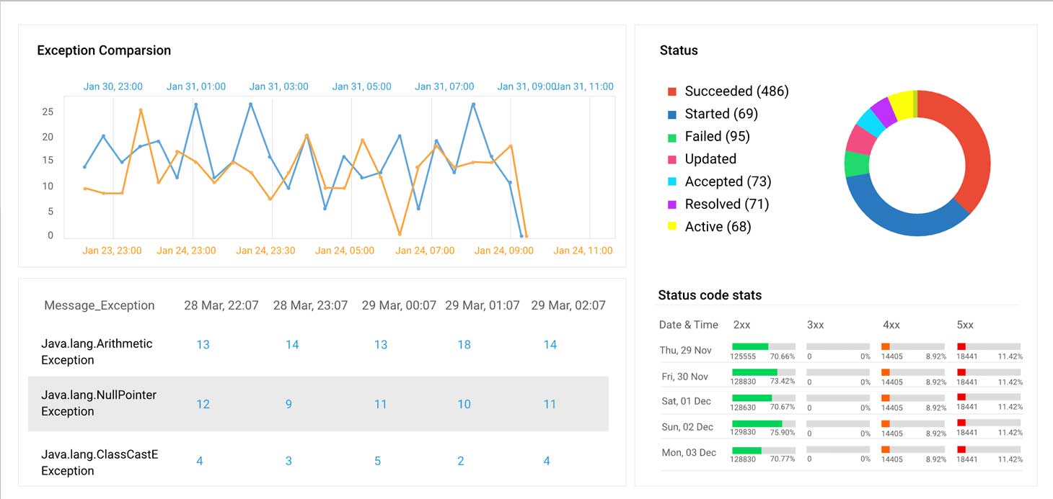Click the count 4 for ClassCastException
1053x499 pixels.
(x=200, y=460)
